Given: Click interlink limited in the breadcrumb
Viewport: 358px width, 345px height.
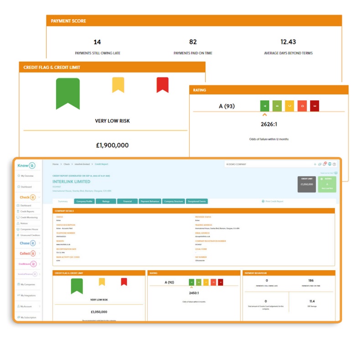Looking at the screenshot, I should point(82,164).
